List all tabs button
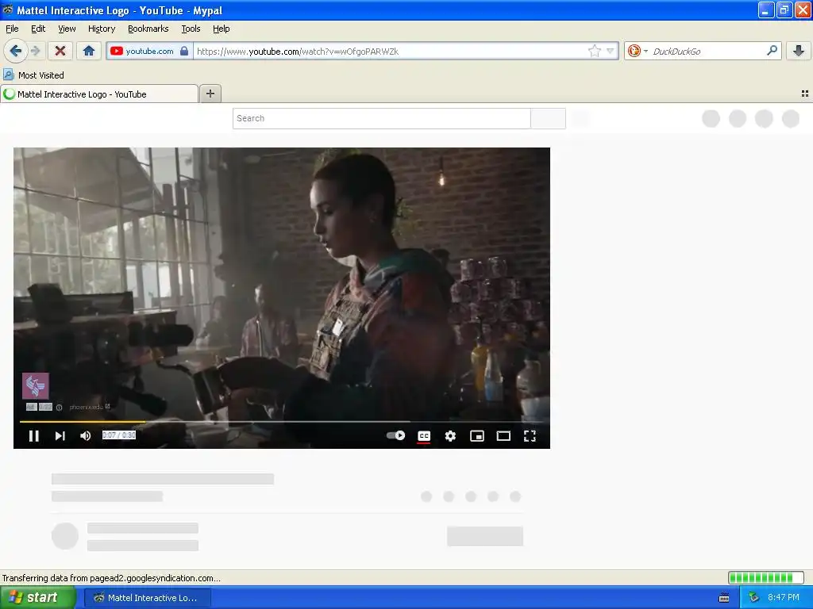813x609 pixels. pos(805,94)
